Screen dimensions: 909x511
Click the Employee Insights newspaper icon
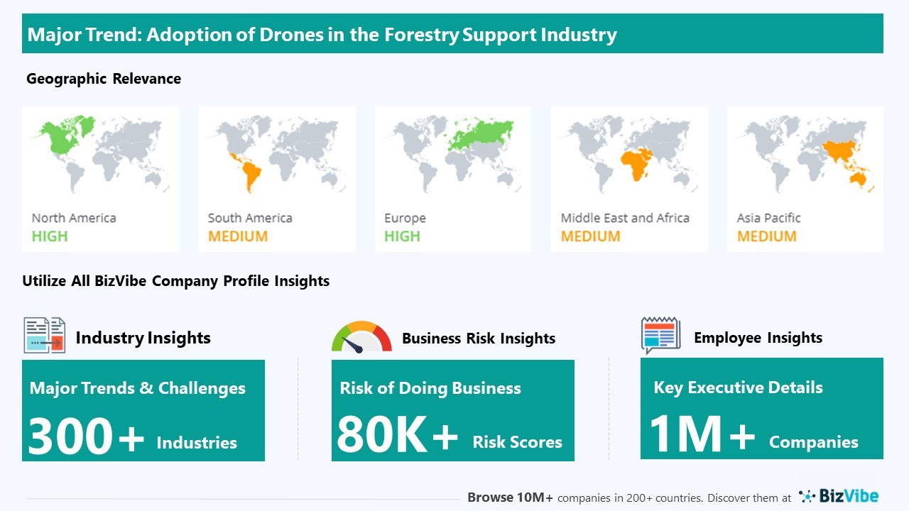pyautogui.click(x=660, y=336)
